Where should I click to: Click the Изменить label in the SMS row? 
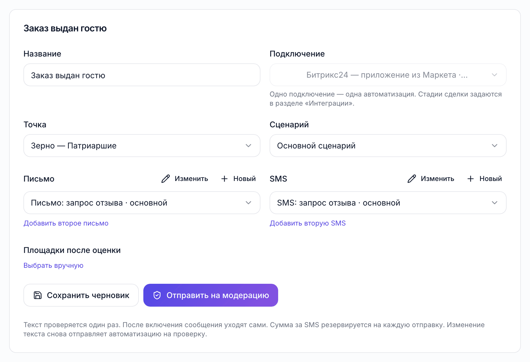(x=437, y=179)
